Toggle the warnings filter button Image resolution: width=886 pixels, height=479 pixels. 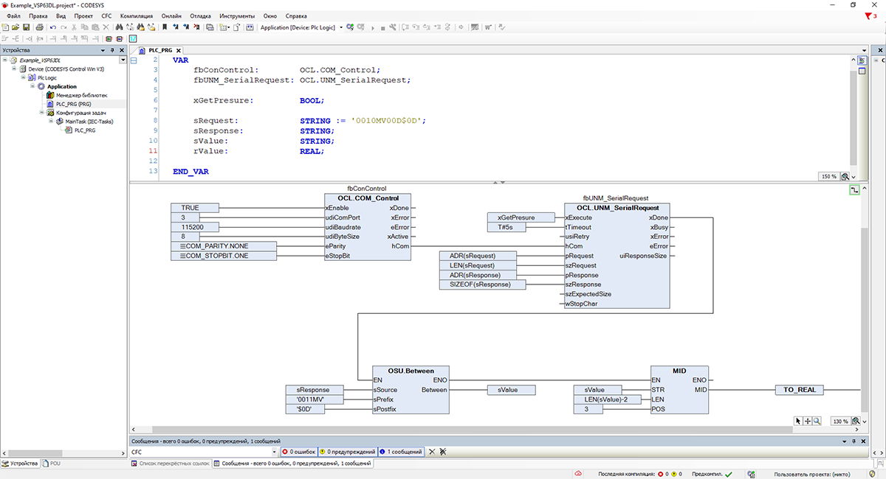pyautogui.click(x=348, y=451)
